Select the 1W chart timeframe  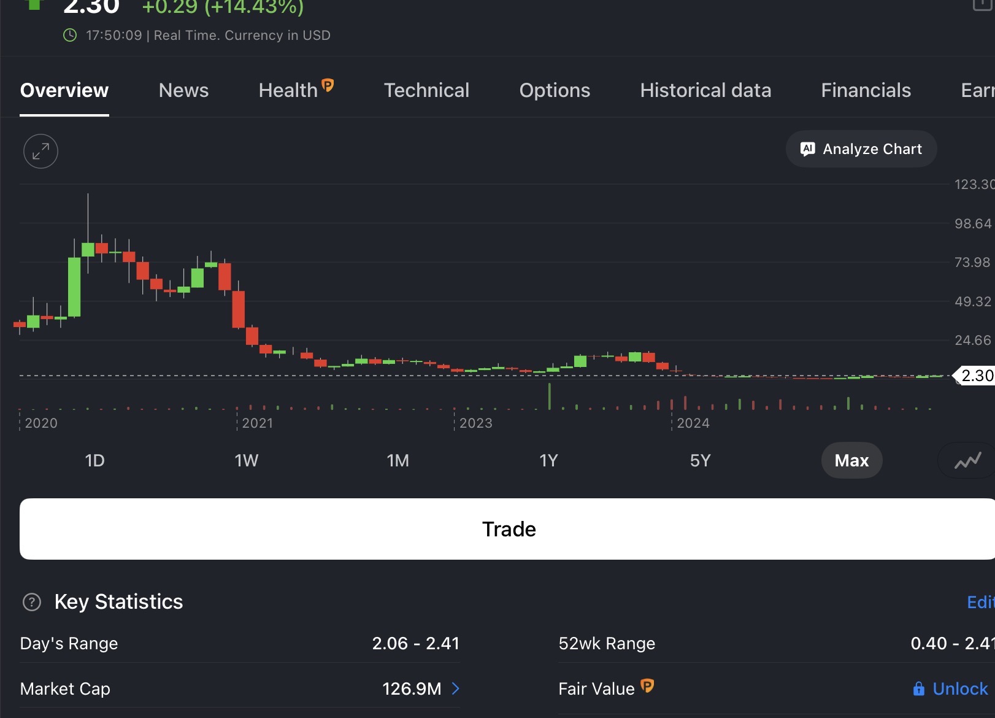(x=246, y=460)
